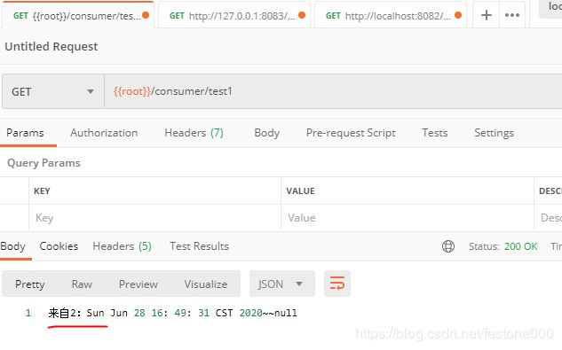Select the Visualize view button
The width and height of the screenshot is (562, 350).
pyautogui.click(x=206, y=284)
